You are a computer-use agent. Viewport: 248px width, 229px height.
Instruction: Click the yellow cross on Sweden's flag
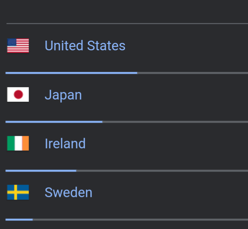pos(16,192)
